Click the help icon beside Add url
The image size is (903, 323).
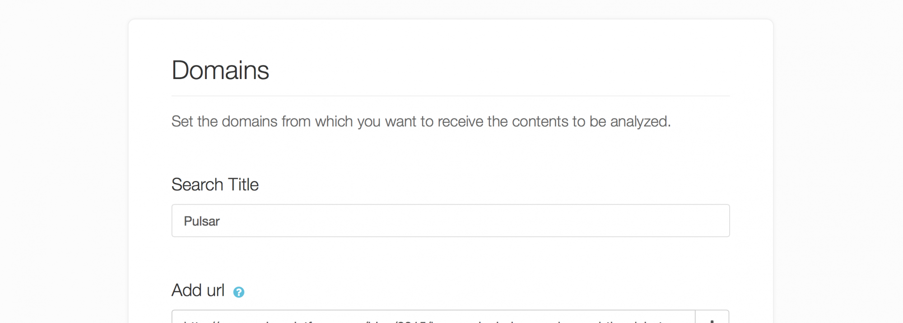[x=239, y=292]
